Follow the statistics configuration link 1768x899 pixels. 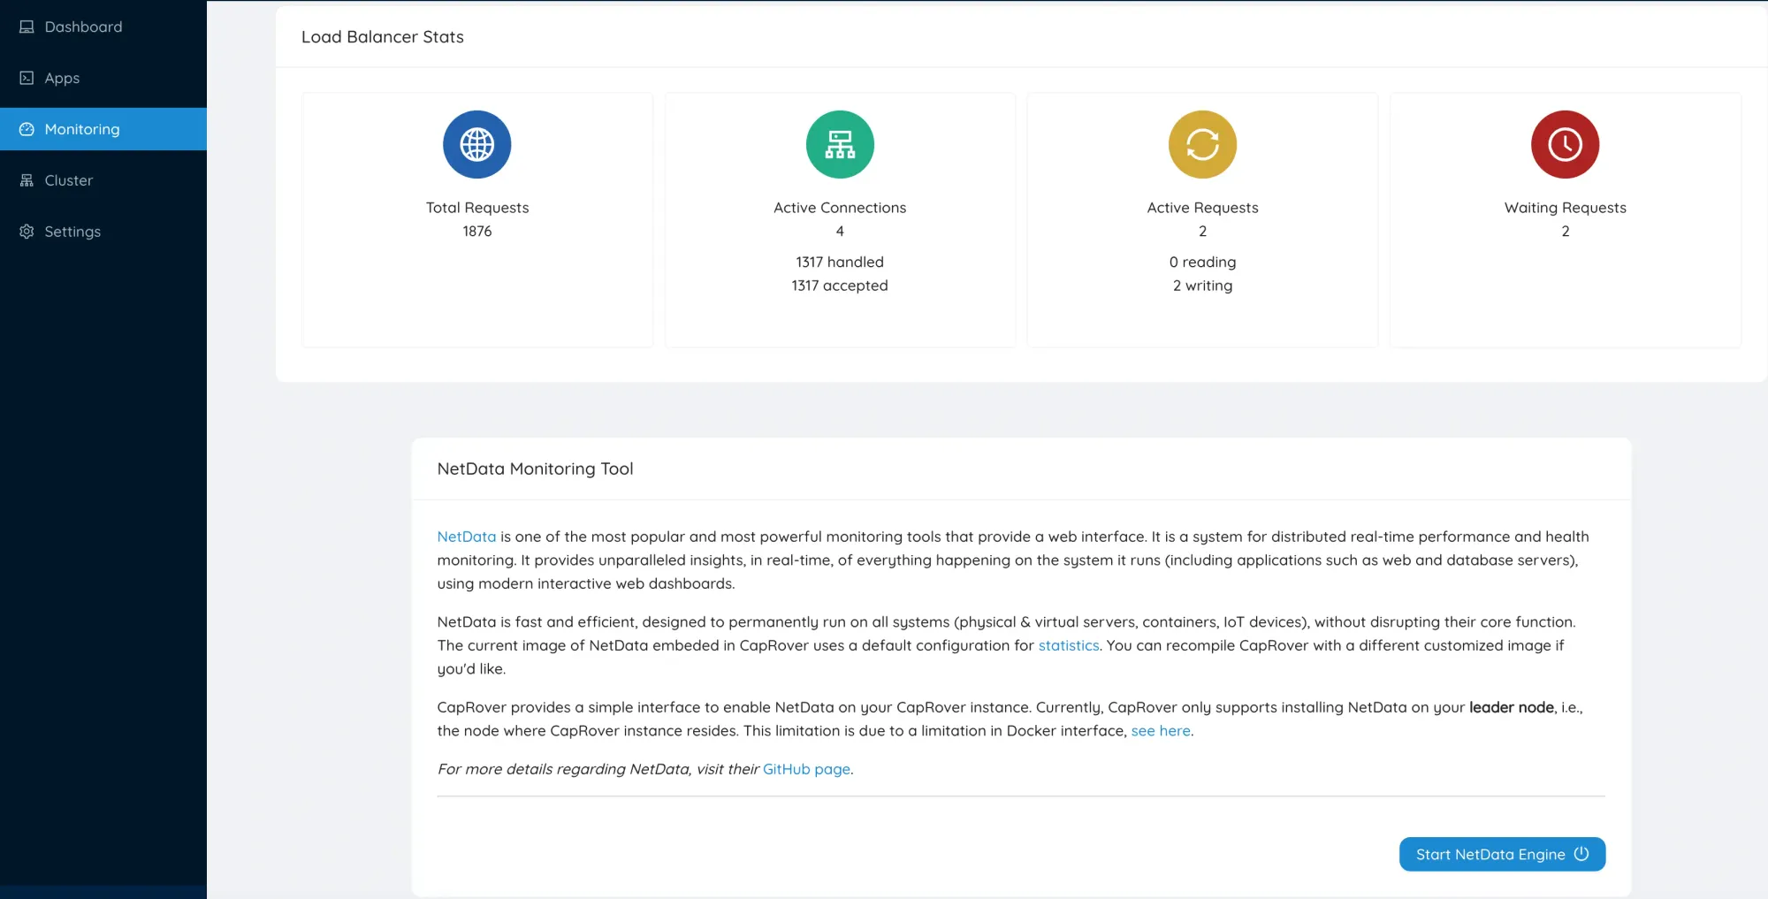click(1068, 645)
